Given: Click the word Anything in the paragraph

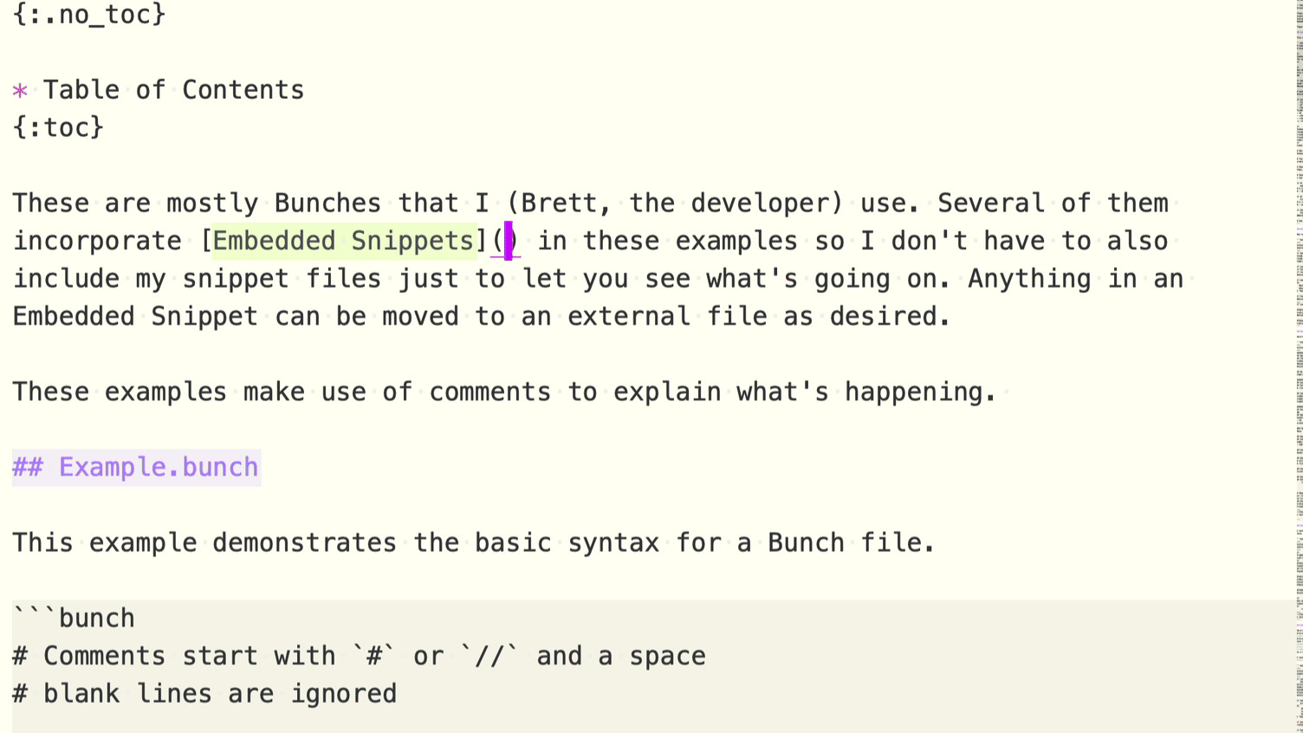Looking at the screenshot, I should click(1029, 279).
